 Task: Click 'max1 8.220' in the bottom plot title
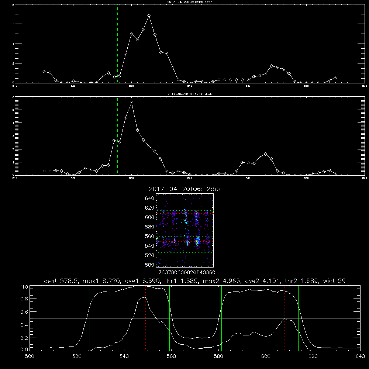pos(101,281)
